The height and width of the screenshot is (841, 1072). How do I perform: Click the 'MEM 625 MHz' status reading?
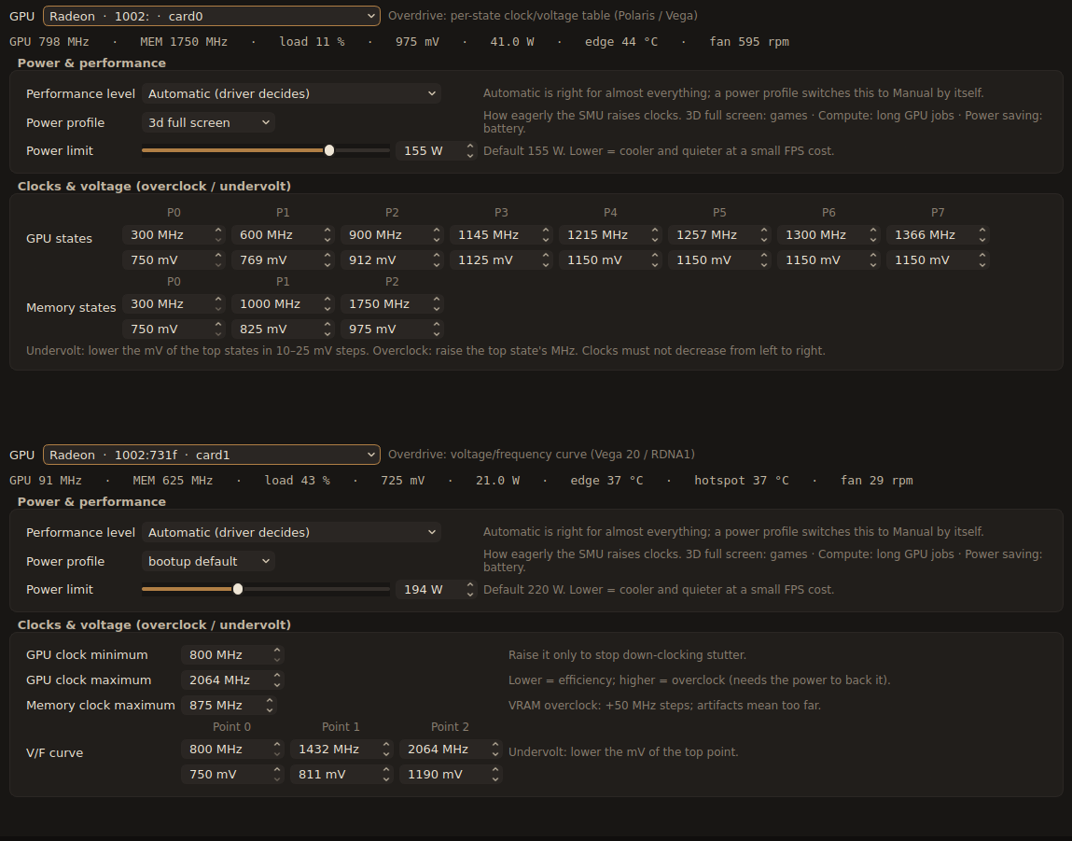click(x=173, y=481)
